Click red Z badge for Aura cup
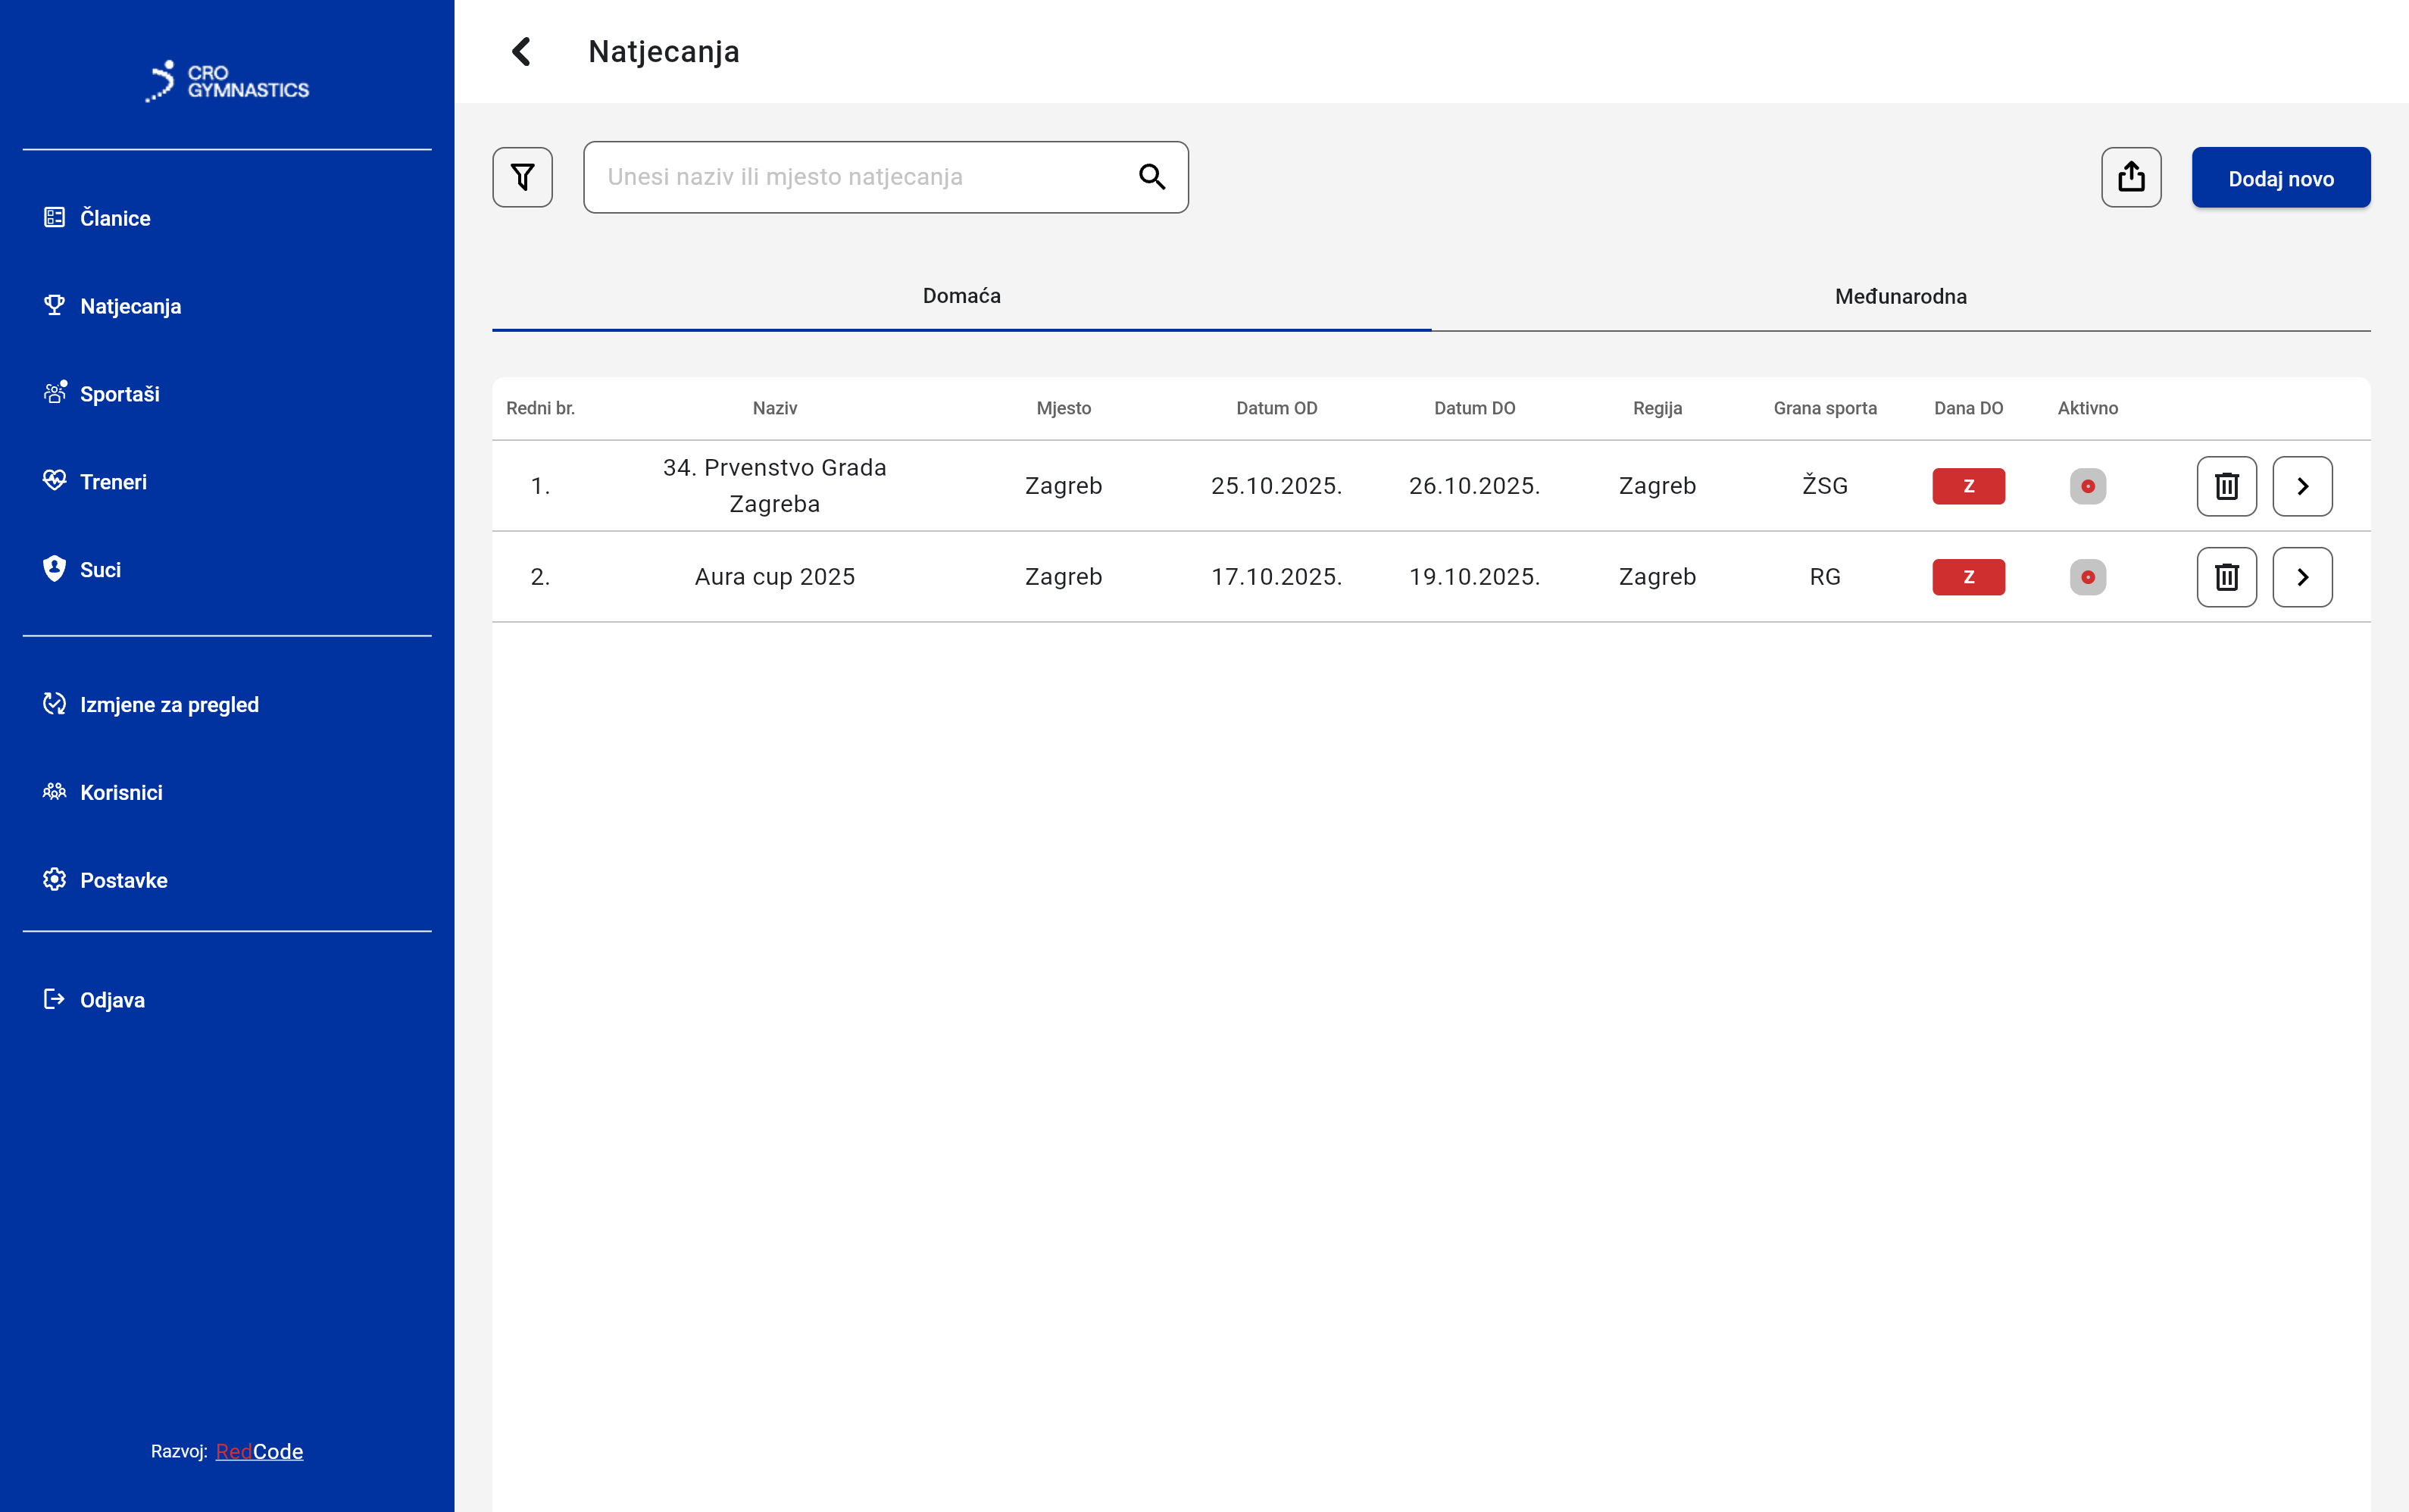The image size is (2409, 1512). click(x=1968, y=577)
